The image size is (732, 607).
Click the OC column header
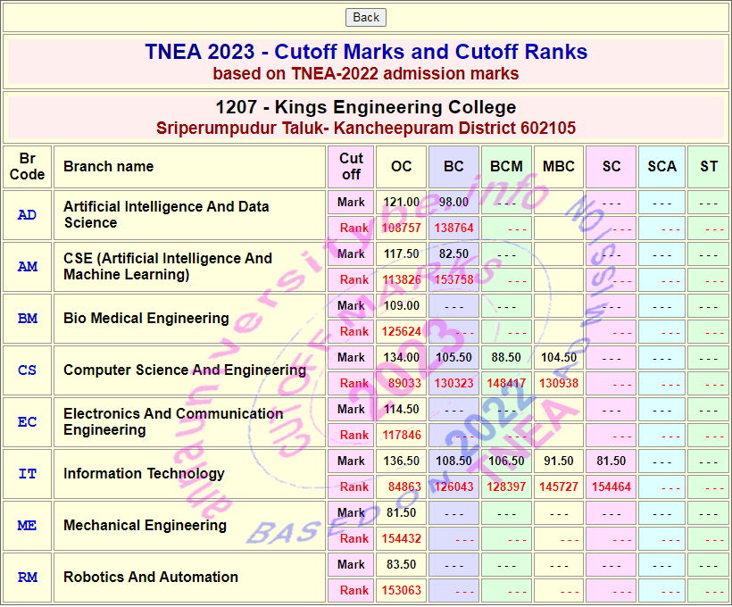401,167
